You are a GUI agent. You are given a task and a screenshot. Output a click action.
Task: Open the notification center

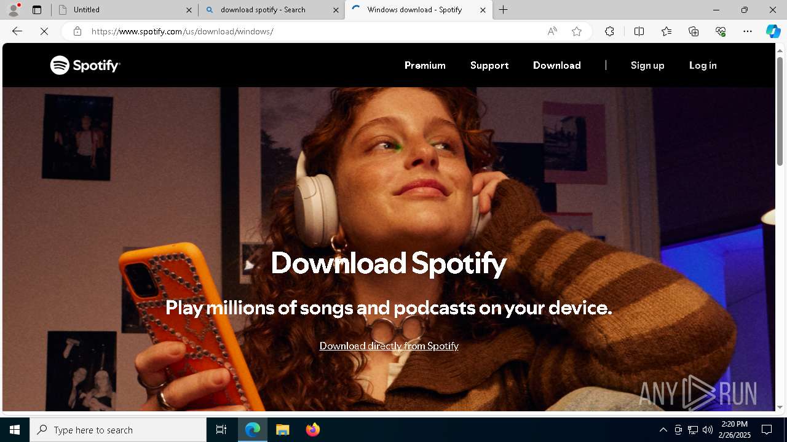click(767, 430)
